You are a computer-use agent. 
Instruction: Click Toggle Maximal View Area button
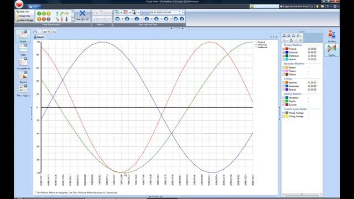(296, 7)
